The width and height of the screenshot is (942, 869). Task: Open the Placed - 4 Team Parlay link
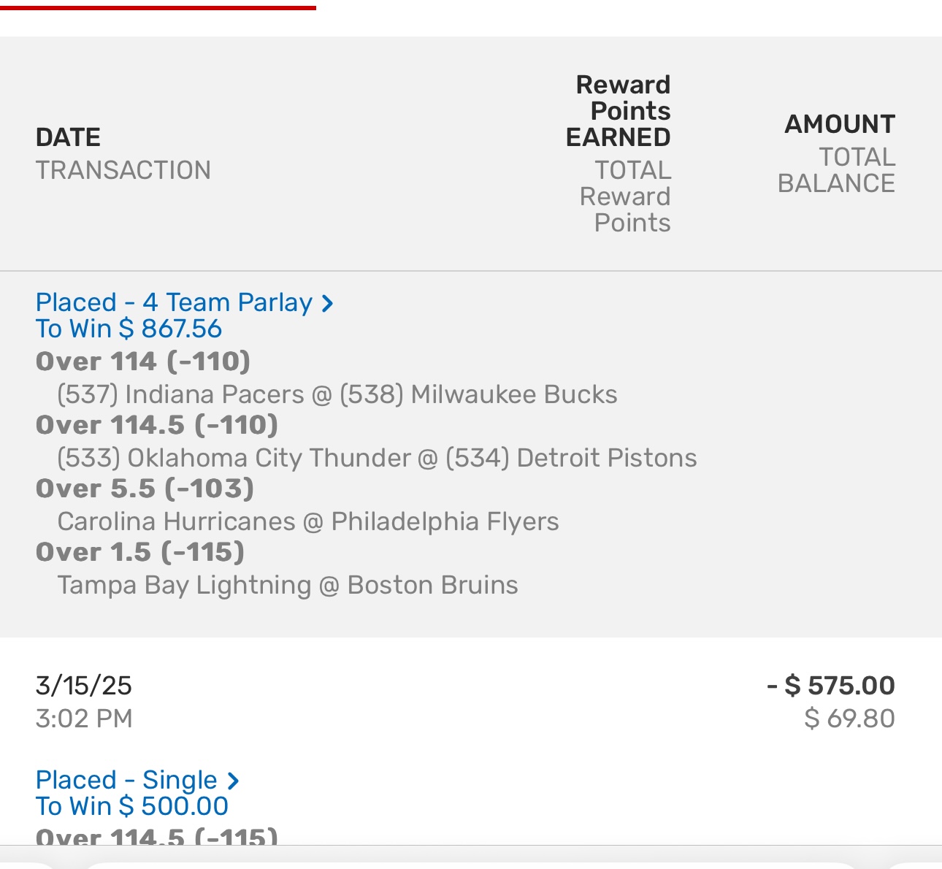[x=174, y=302]
